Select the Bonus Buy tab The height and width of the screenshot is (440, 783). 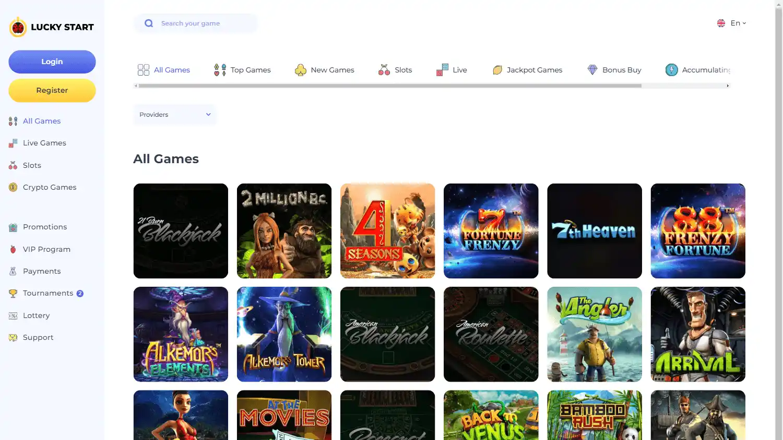[614, 70]
